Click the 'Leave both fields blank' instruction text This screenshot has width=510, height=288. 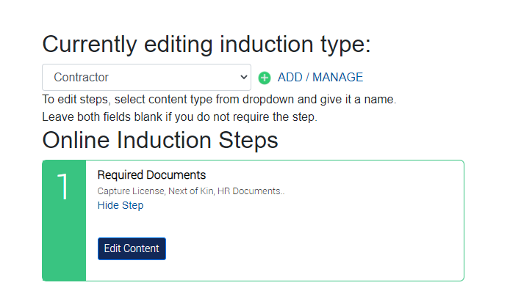(x=179, y=117)
